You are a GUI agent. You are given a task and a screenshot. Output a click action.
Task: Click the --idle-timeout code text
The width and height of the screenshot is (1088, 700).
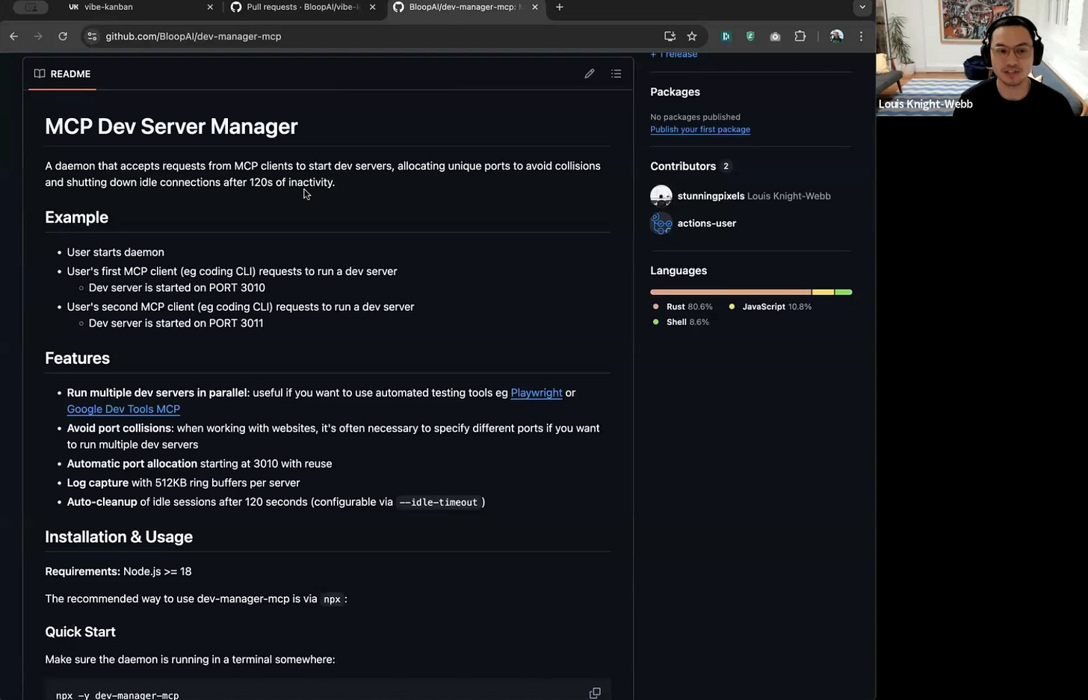click(x=438, y=502)
